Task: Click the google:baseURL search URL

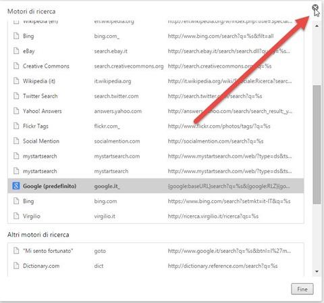Action: coord(229,187)
